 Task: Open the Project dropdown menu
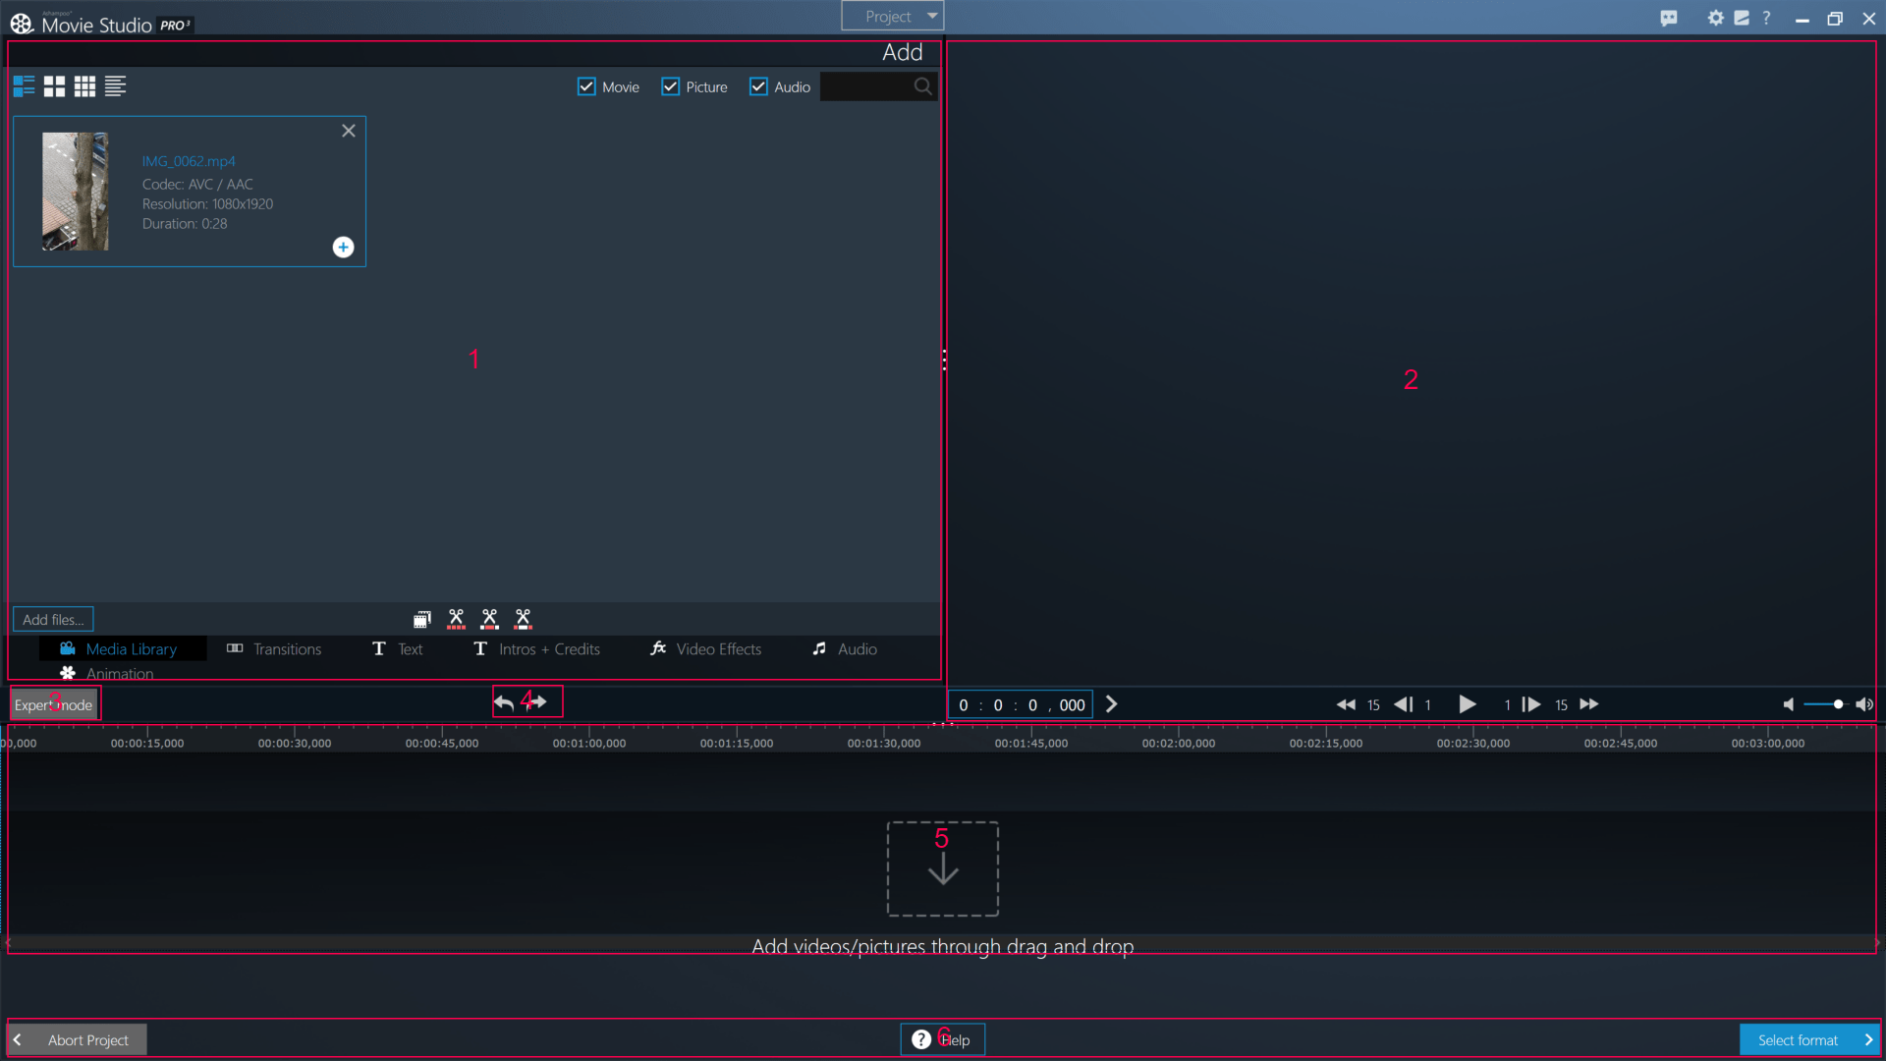893,16
